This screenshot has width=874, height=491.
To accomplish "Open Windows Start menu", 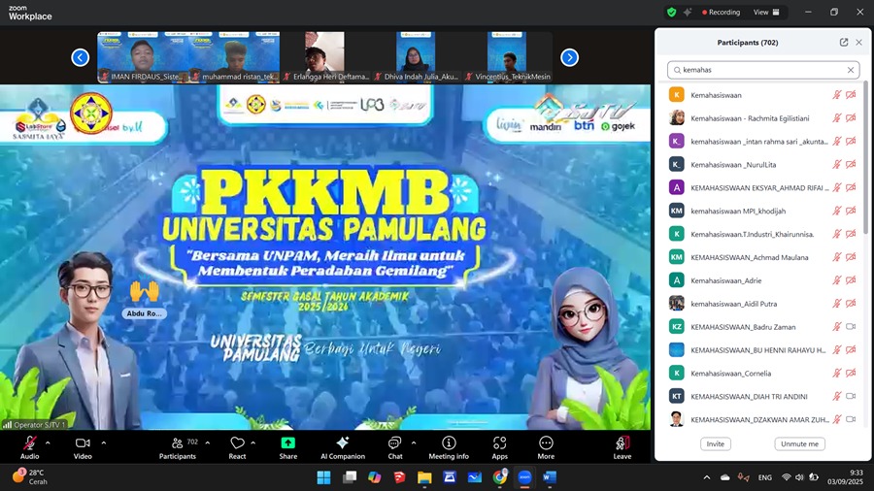I will (x=323, y=477).
